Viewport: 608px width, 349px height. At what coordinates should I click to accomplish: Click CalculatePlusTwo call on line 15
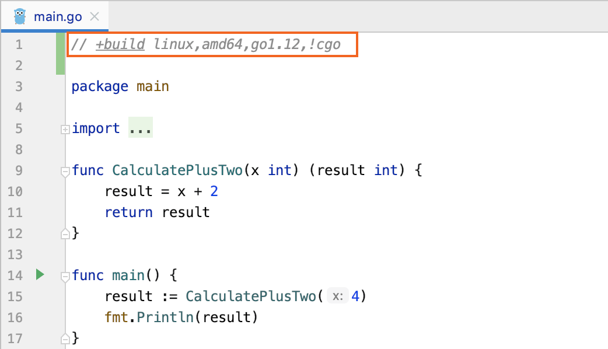(250, 296)
